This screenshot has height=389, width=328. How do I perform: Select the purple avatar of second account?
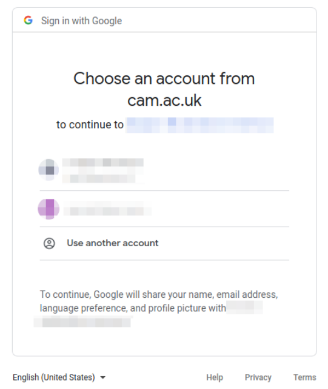click(x=49, y=209)
